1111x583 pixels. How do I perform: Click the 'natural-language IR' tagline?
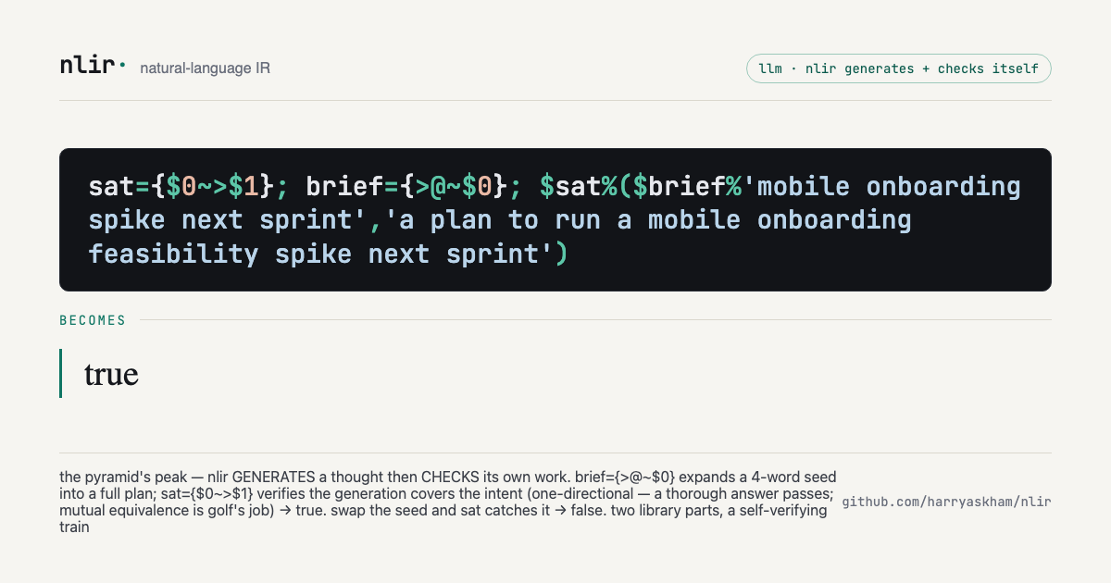[x=206, y=68]
